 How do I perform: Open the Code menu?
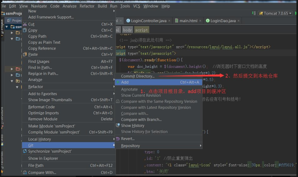[x=55, y=6]
